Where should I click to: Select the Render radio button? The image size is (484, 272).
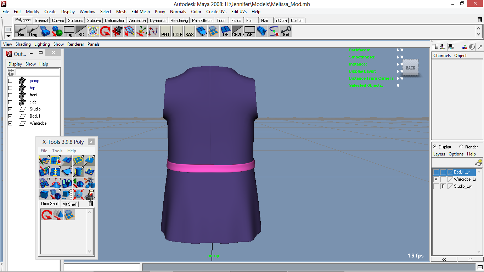pos(461,147)
